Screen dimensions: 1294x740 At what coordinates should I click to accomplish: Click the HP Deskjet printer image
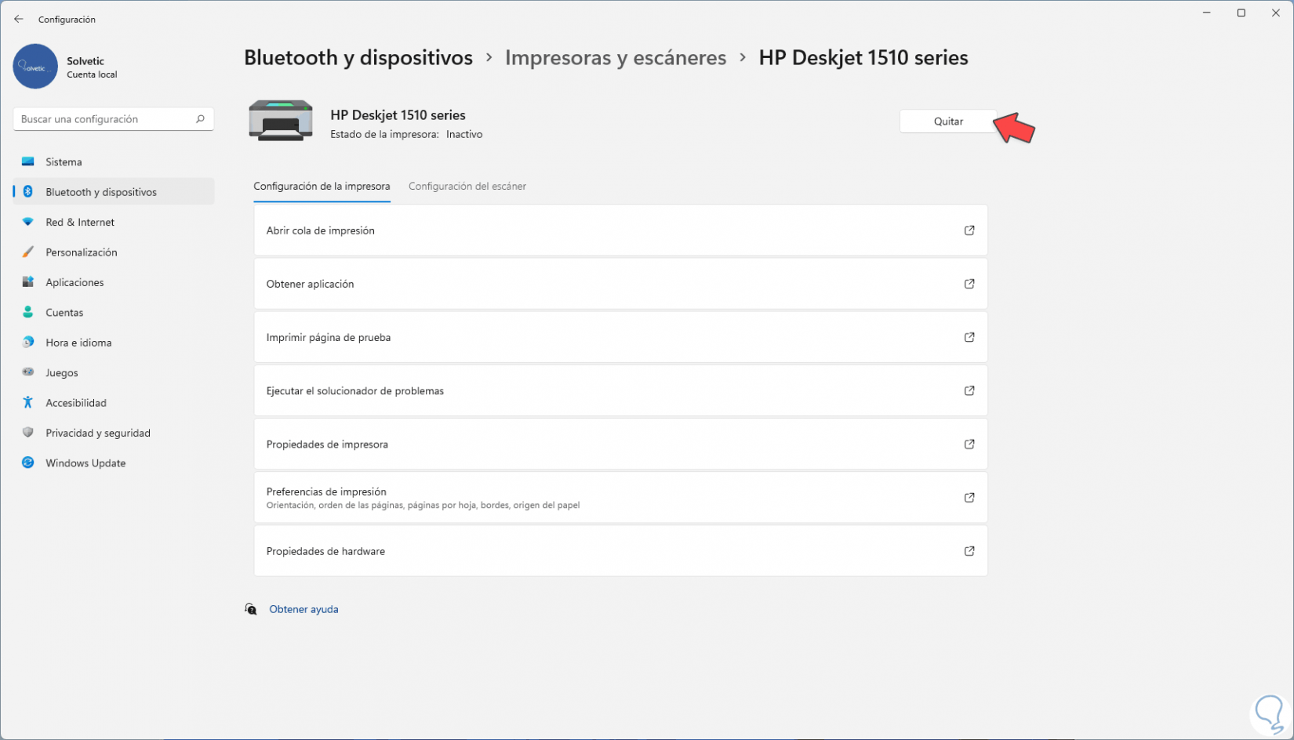pyautogui.click(x=281, y=121)
